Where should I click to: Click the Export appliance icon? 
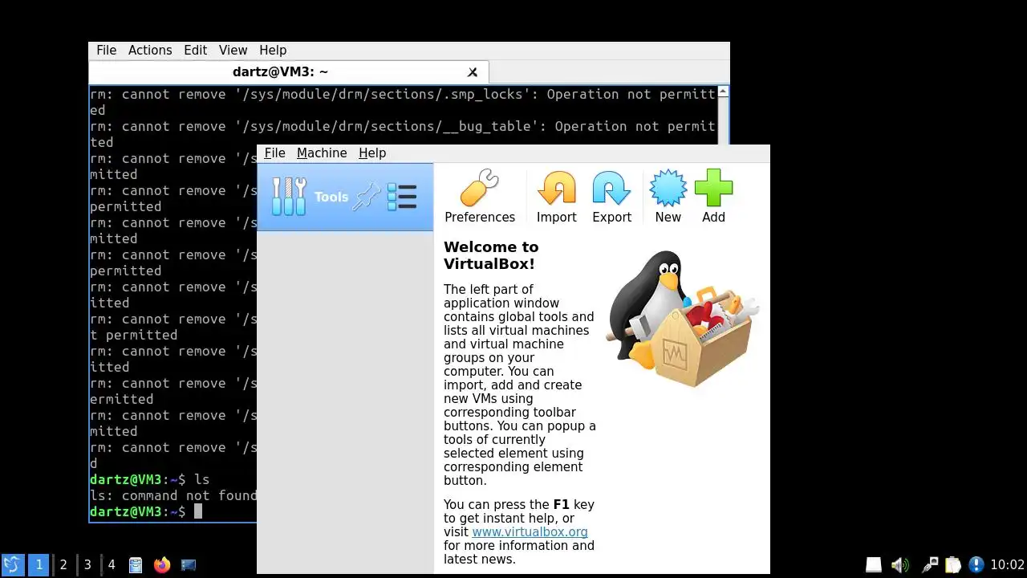tap(611, 197)
